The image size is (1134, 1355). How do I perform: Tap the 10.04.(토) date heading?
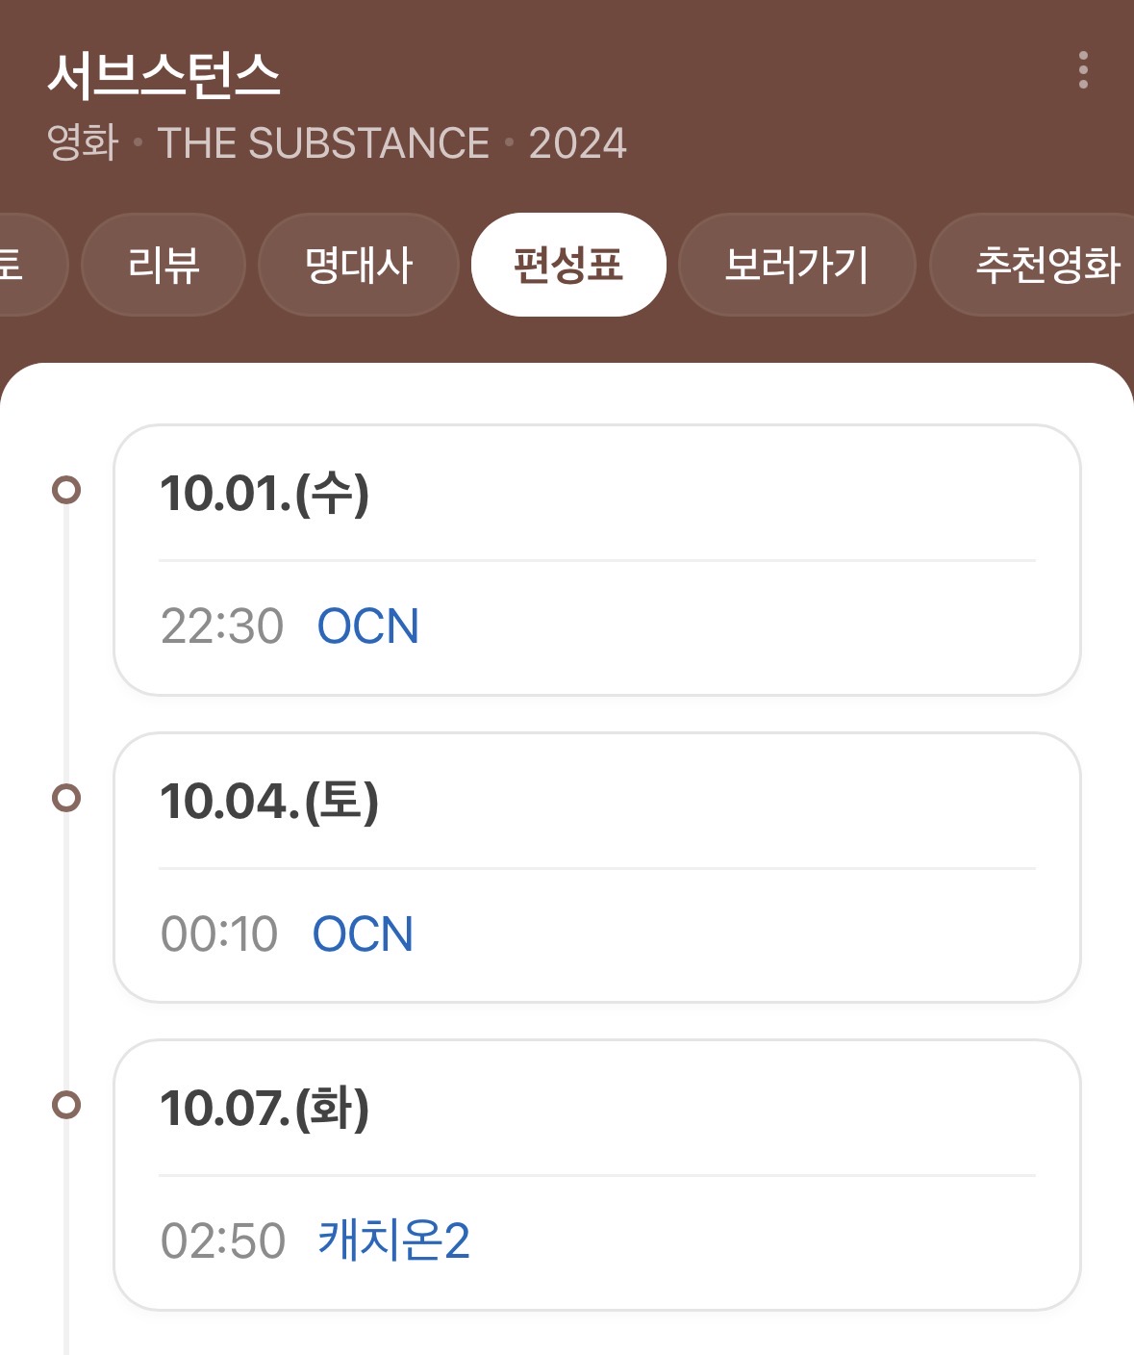click(269, 802)
